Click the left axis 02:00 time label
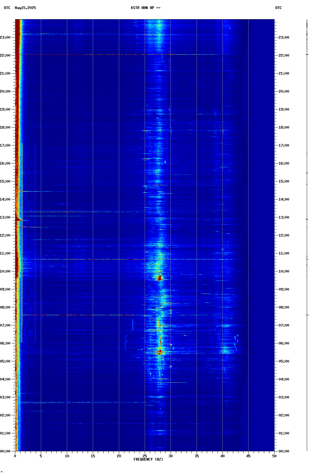Viewport: 320px width, 475px height. [x=5, y=415]
